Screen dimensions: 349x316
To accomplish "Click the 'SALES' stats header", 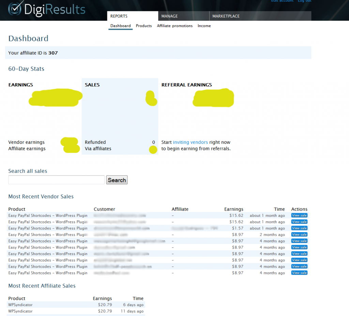I will point(92,85).
